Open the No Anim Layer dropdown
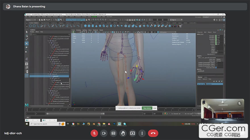This screenshot has height=140, width=250. point(189,114)
